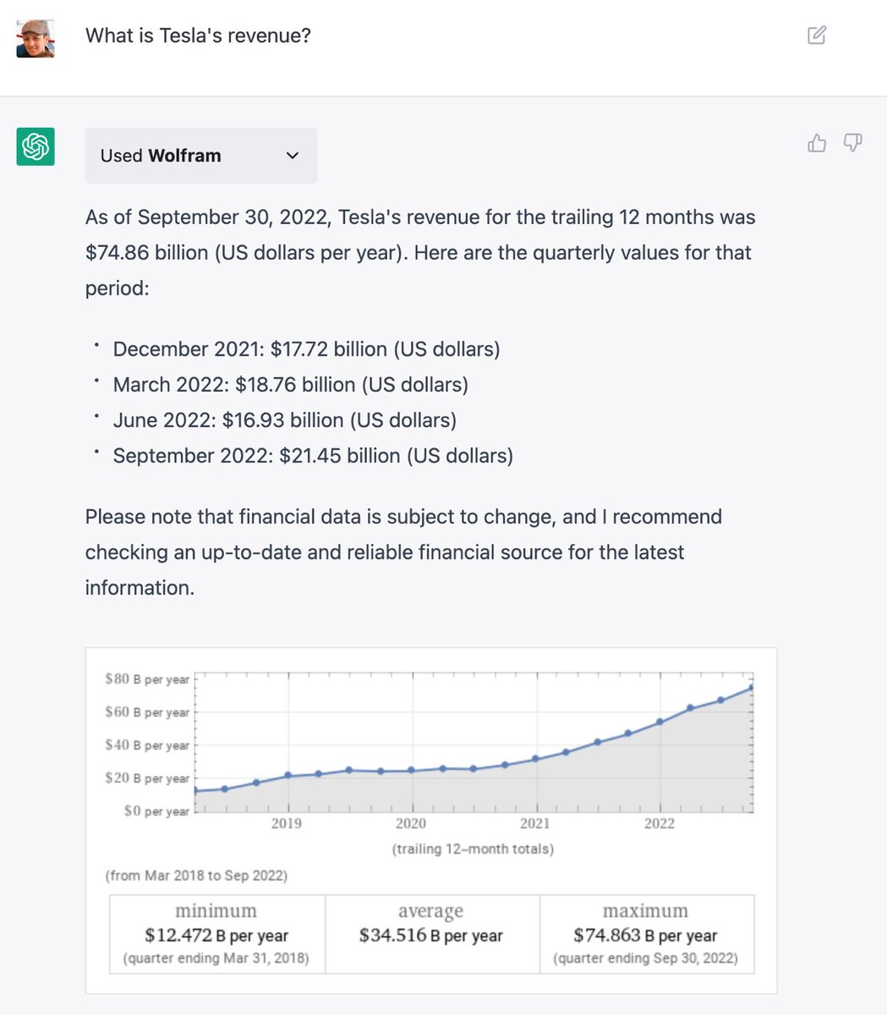Click the chevron arrow beside Wolfram
Viewport: 887px width, 1015px height.
click(x=293, y=156)
